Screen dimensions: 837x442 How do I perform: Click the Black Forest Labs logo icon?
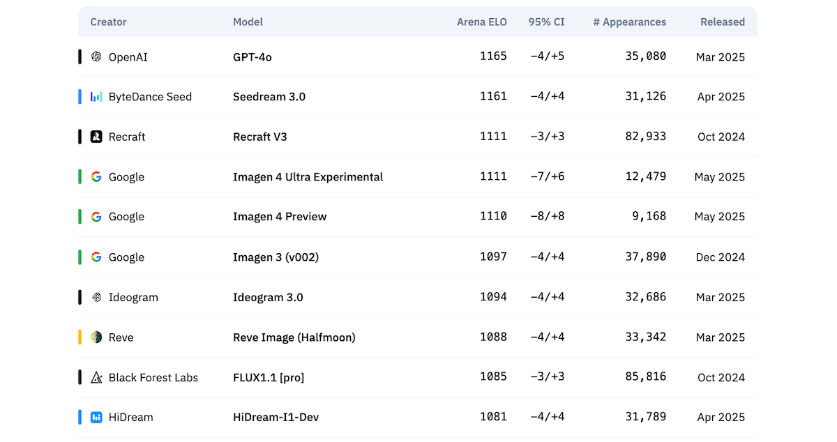[x=96, y=377]
